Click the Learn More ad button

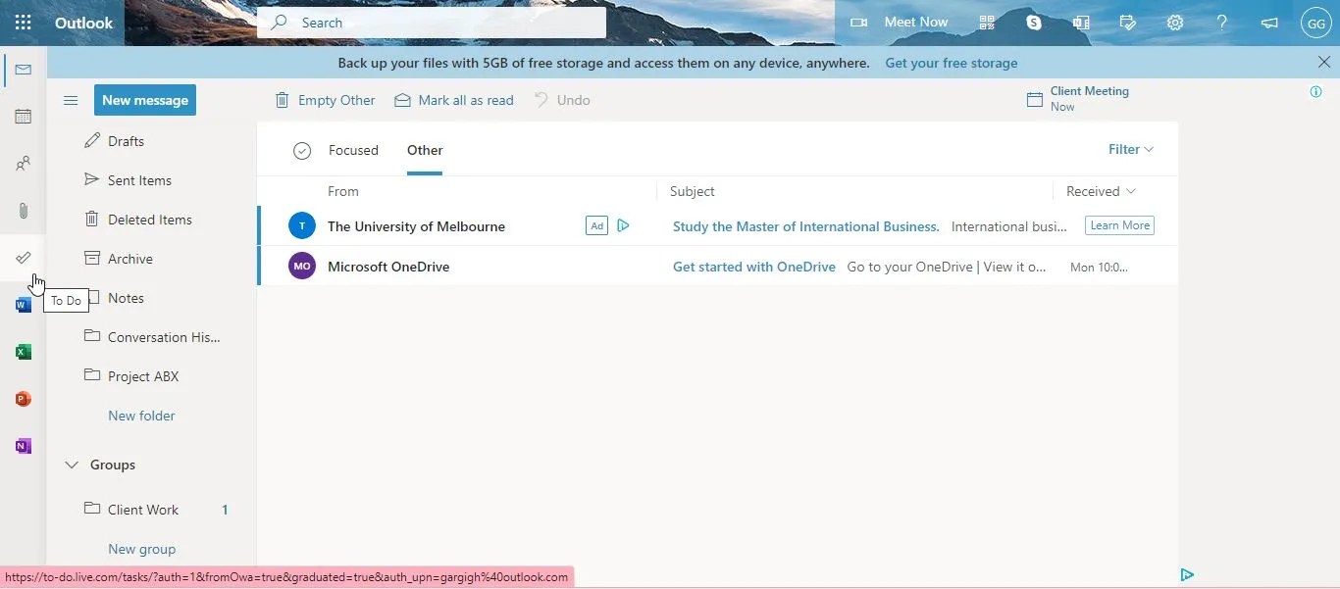(x=1119, y=225)
